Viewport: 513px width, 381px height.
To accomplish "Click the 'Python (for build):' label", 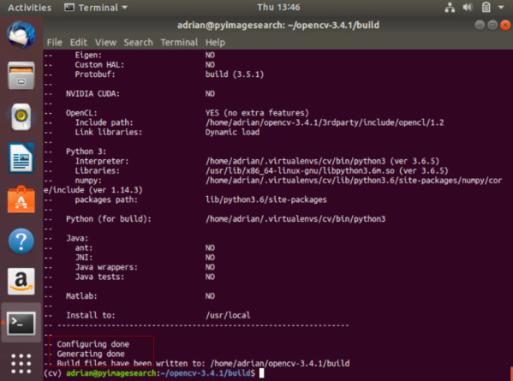I will pyautogui.click(x=109, y=219).
